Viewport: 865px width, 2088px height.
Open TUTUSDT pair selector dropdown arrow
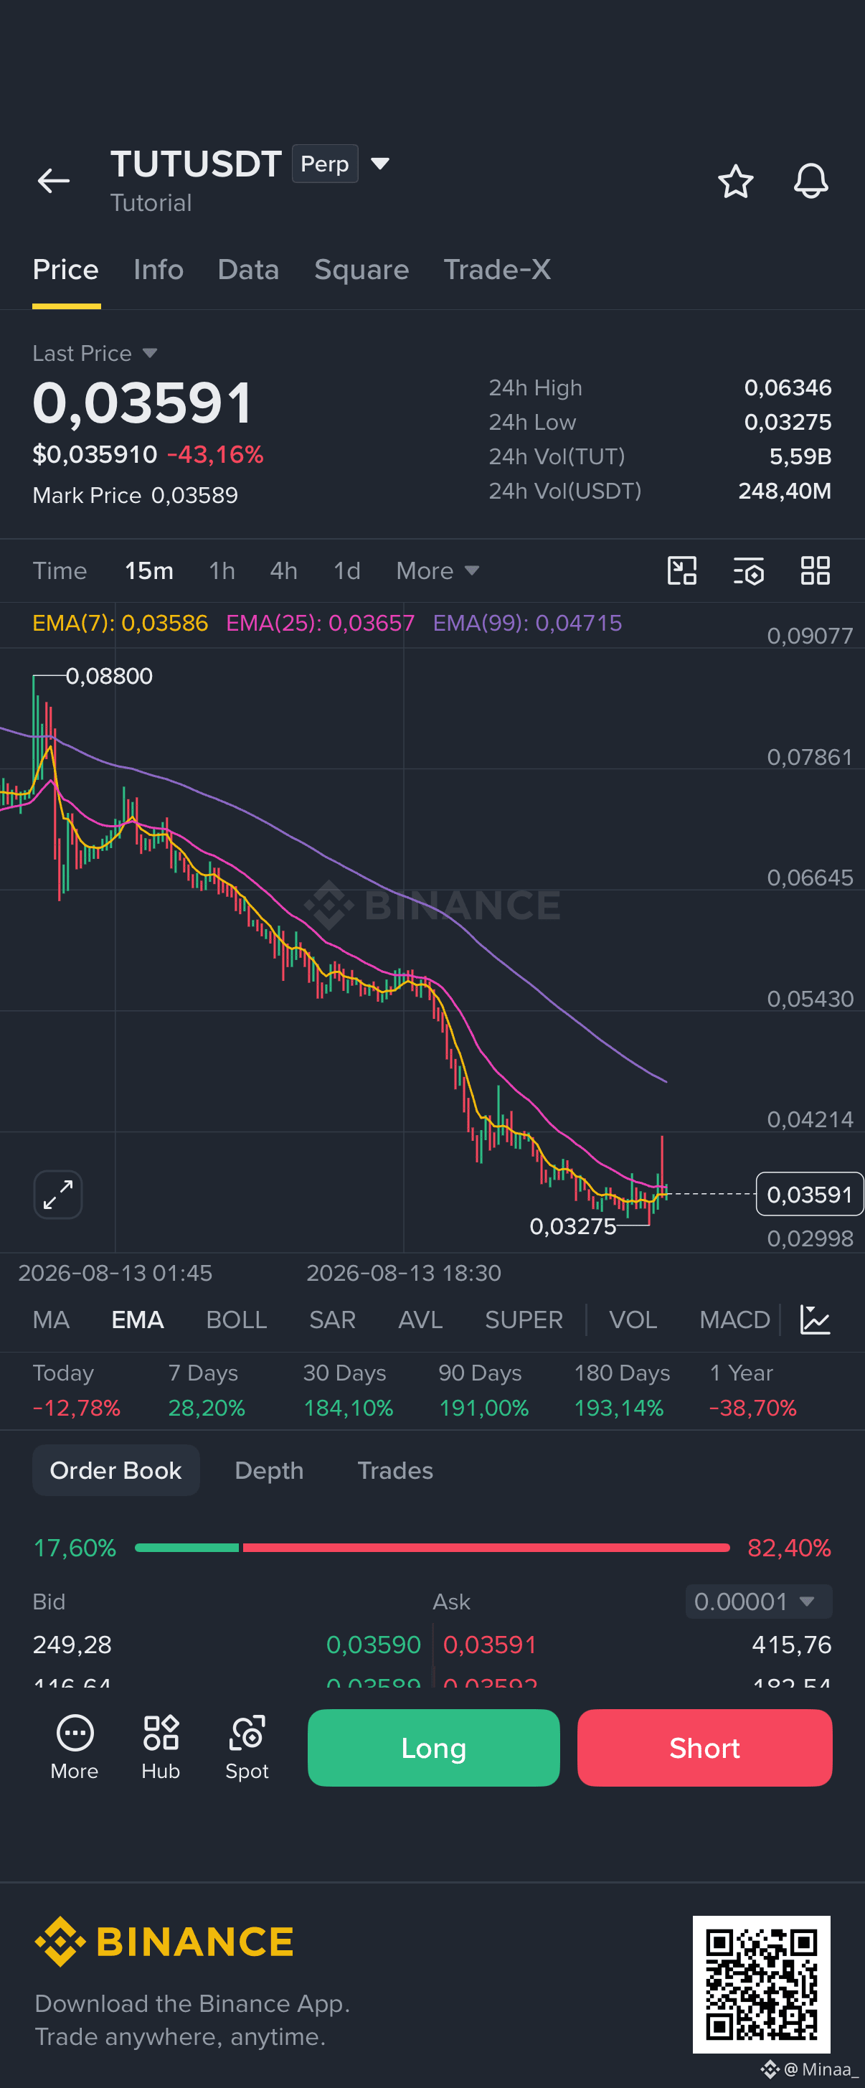point(380,164)
